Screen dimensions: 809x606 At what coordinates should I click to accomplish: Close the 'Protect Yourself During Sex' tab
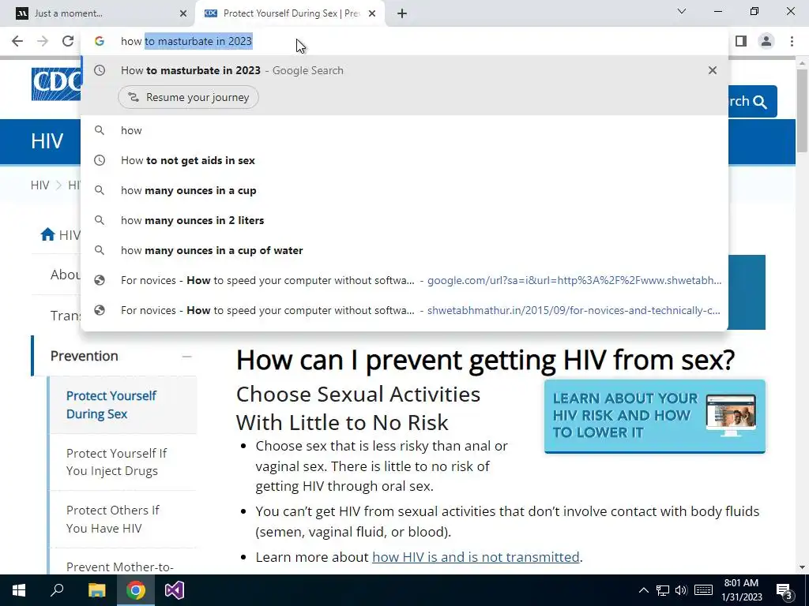point(372,13)
